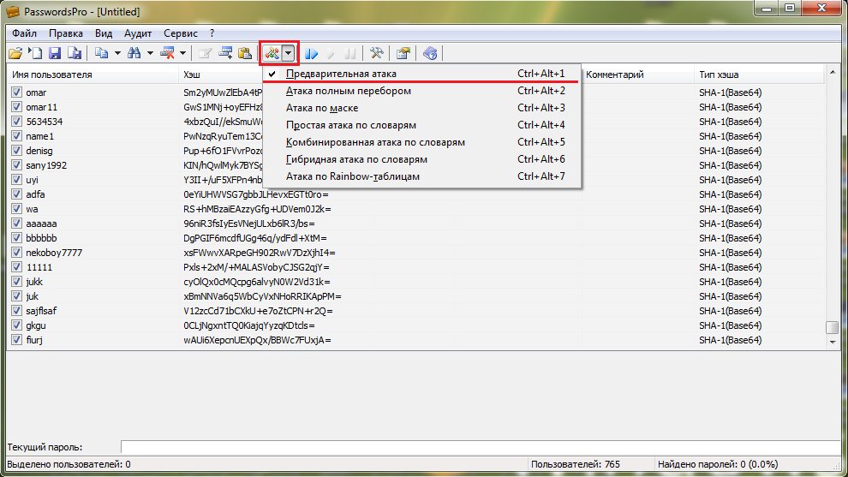The image size is (848, 477).
Task: Select "Атака по маске" from the menu
Action: [321, 108]
